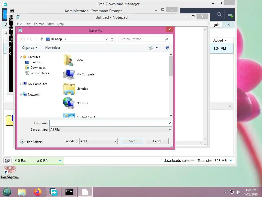Expand the speed panel chevron in Download Manager
The height and width of the screenshot is (197, 262).
[x=60, y=161]
